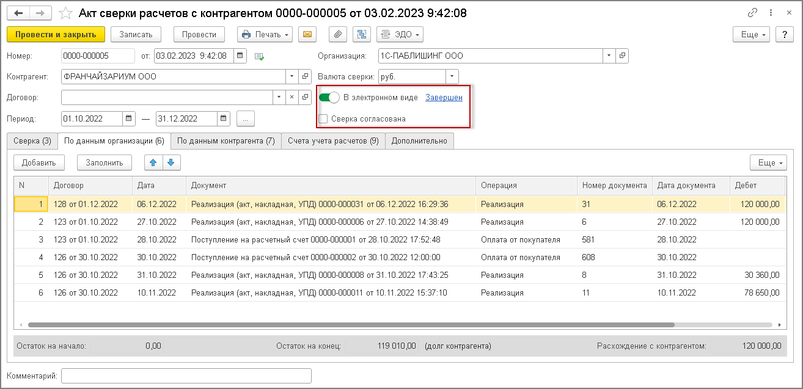The width and height of the screenshot is (803, 389).
Task: Expand the Валюта сверки dropdown
Action: (x=452, y=77)
